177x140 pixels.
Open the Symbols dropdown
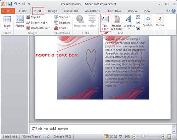coord(148,22)
